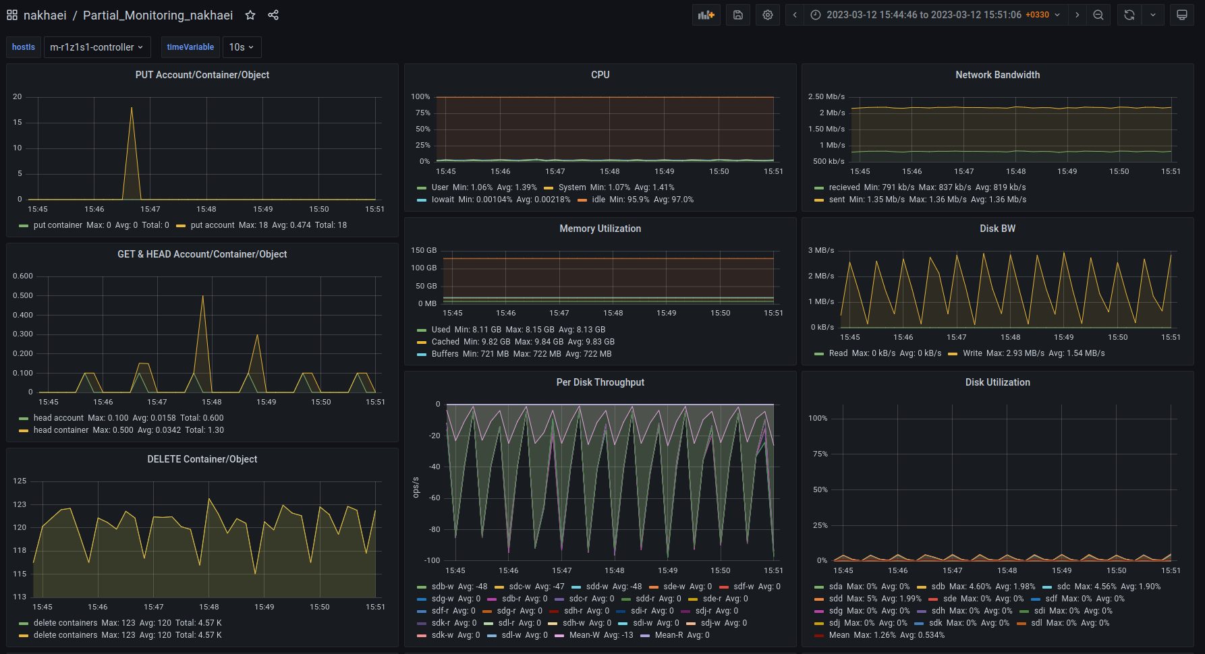
Task: Click the 'nakhaei' folder breadcrumb link
Action: [x=45, y=15]
